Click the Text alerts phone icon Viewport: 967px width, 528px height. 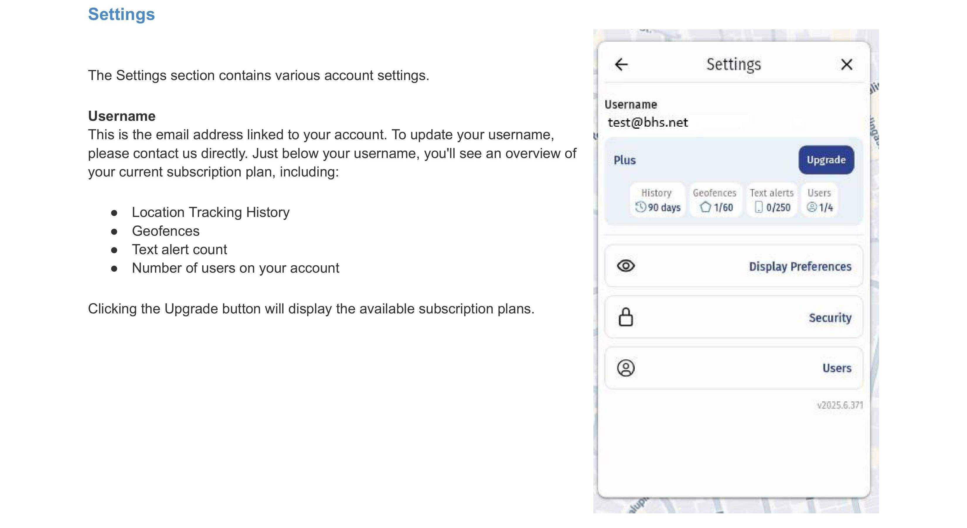click(x=759, y=207)
